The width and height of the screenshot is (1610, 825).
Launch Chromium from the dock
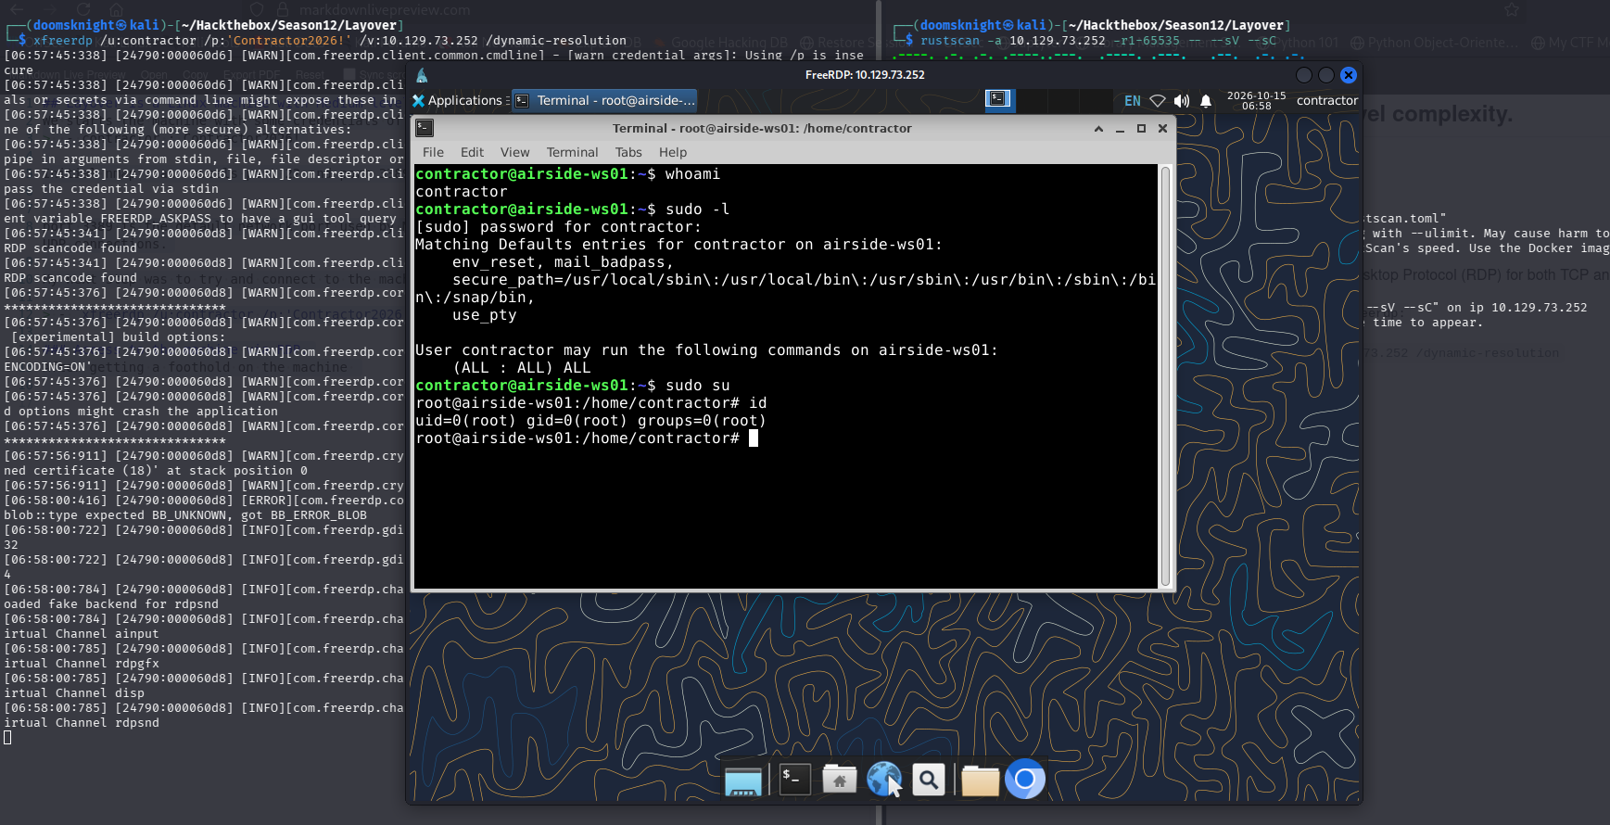[1025, 780]
